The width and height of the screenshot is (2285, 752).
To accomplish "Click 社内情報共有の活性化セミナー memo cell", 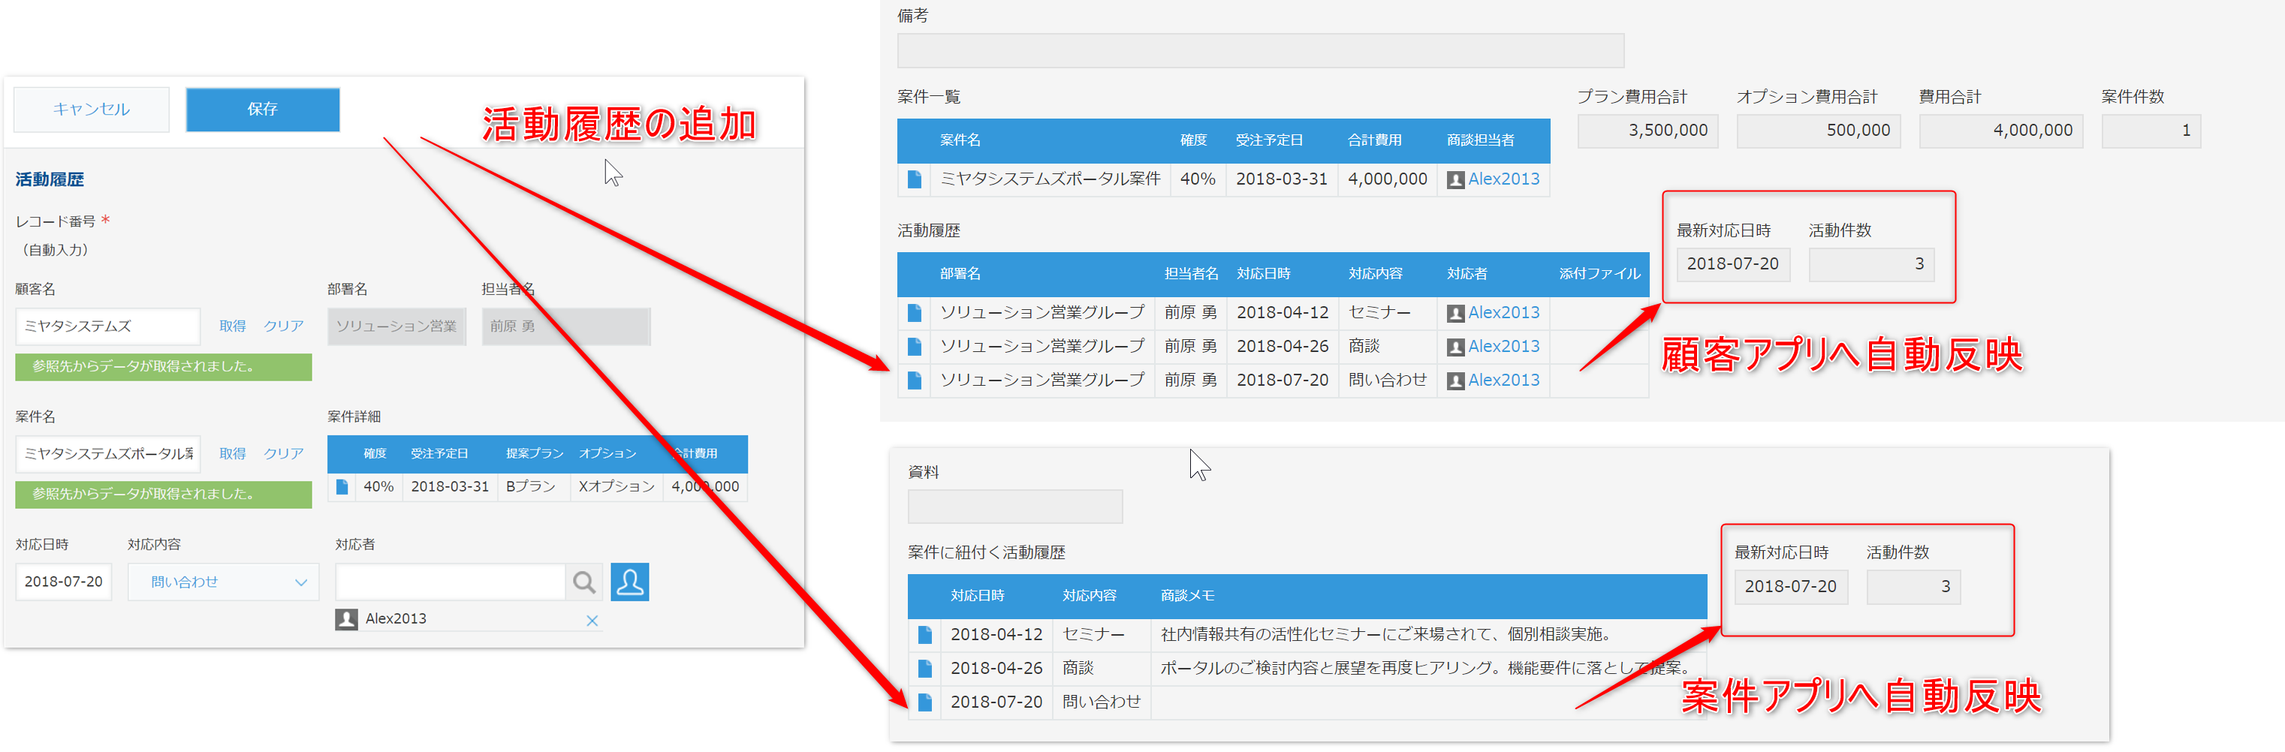I will [1428, 635].
